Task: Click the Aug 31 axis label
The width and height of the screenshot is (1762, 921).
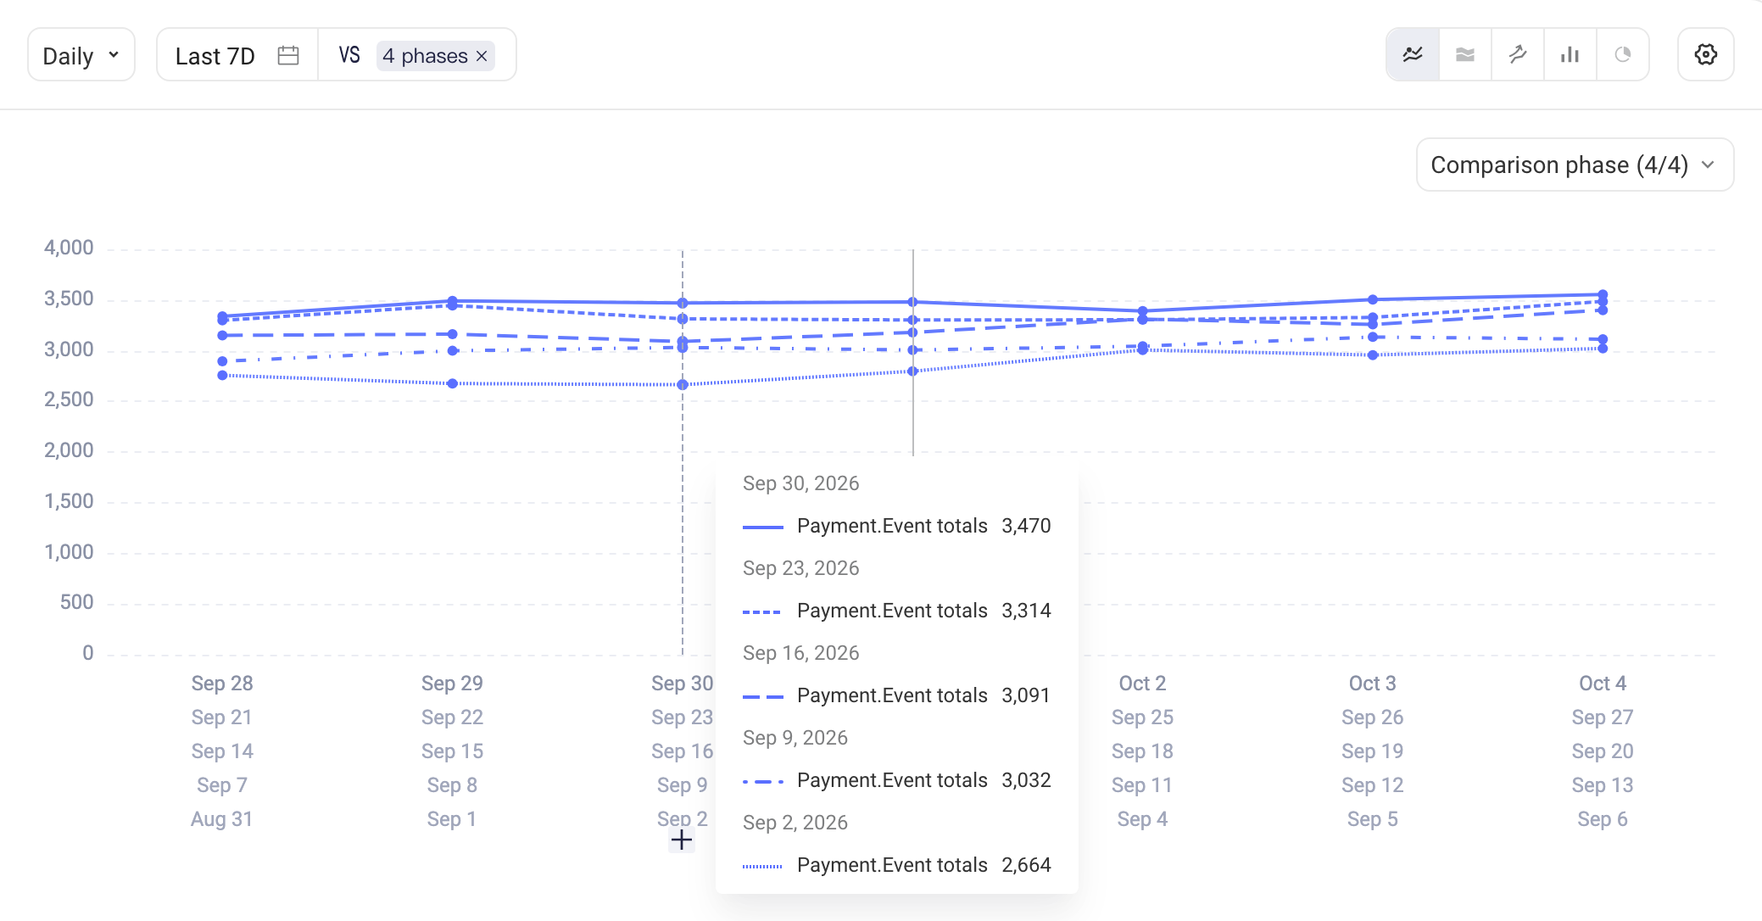Action: [x=221, y=819]
